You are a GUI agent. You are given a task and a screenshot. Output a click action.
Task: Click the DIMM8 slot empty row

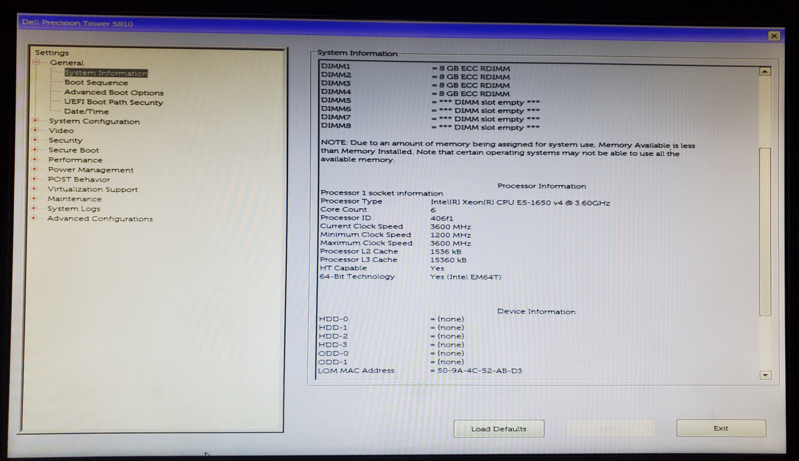[430, 128]
